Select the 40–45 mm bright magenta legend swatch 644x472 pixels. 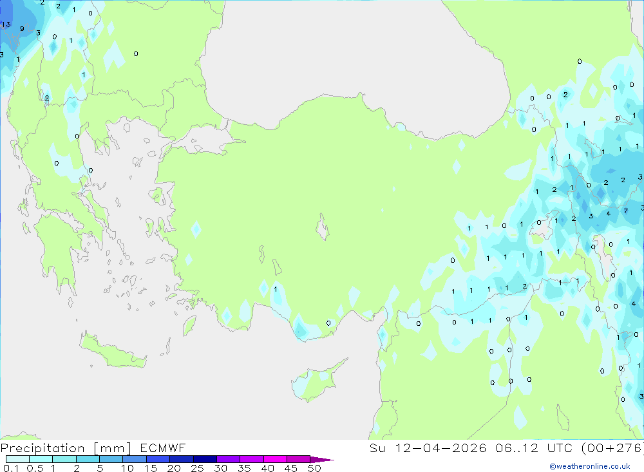(x=275, y=459)
